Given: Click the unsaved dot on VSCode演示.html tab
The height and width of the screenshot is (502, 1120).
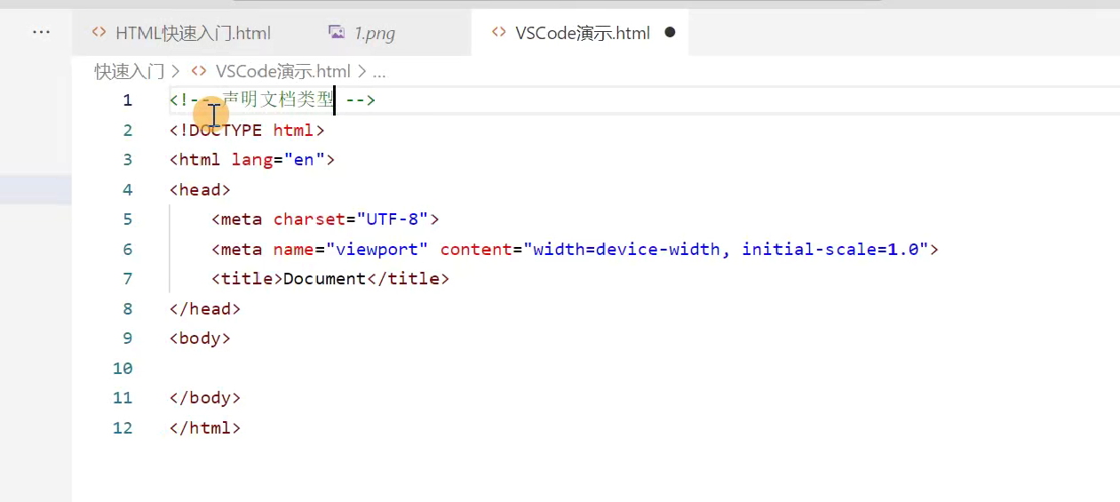Looking at the screenshot, I should (670, 33).
